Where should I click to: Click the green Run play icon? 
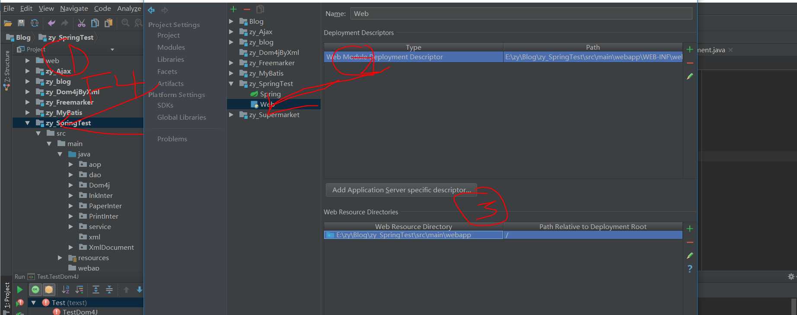[20, 290]
